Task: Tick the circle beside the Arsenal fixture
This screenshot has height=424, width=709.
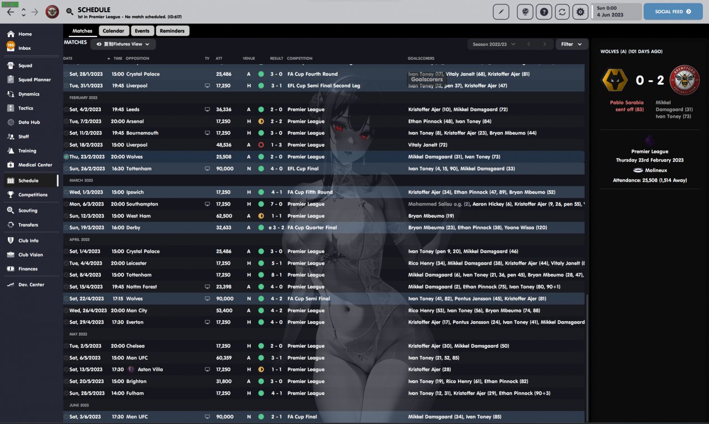Action: (66, 122)
